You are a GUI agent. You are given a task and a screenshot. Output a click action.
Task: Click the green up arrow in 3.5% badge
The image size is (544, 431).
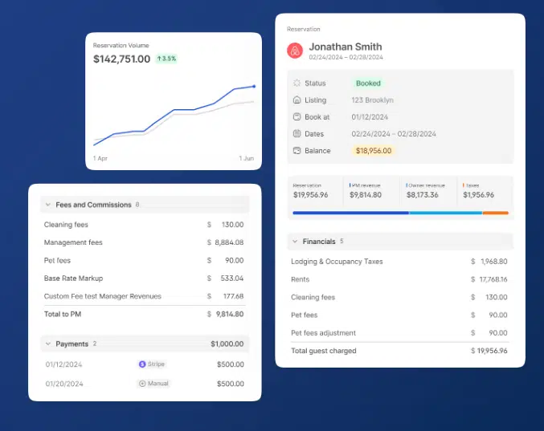click(x=160, y=59)
